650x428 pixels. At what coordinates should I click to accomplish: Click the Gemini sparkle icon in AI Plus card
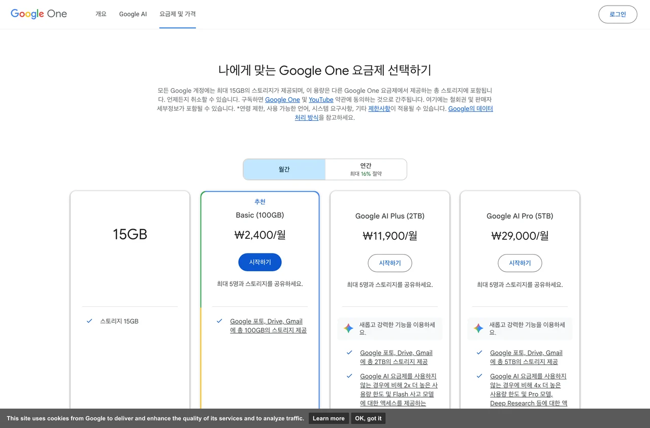click(x=348, y=328)
